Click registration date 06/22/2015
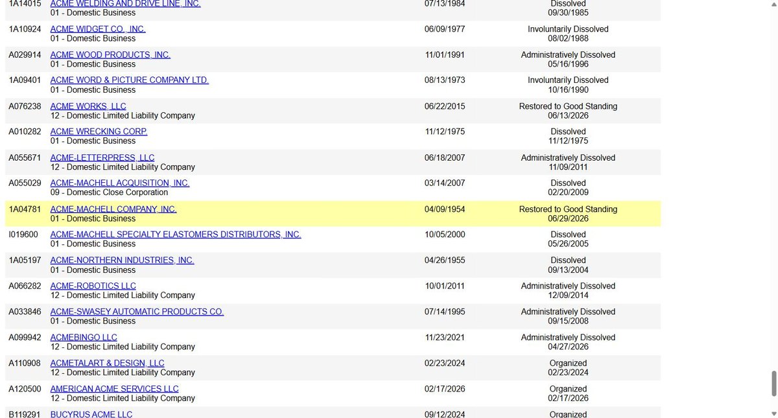 [x=445, y=106]
